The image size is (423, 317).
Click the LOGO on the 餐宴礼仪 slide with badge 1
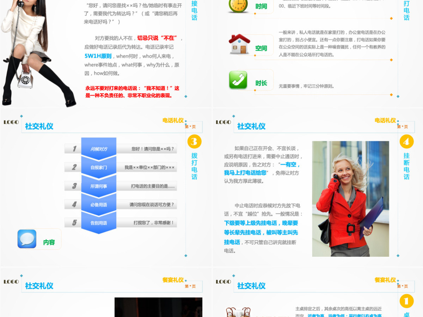point(223,282)
